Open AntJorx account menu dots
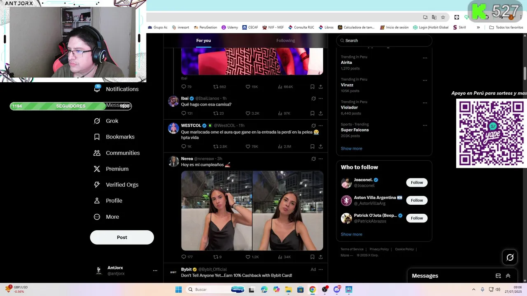The image size is (527, 296). click(155, 271)
